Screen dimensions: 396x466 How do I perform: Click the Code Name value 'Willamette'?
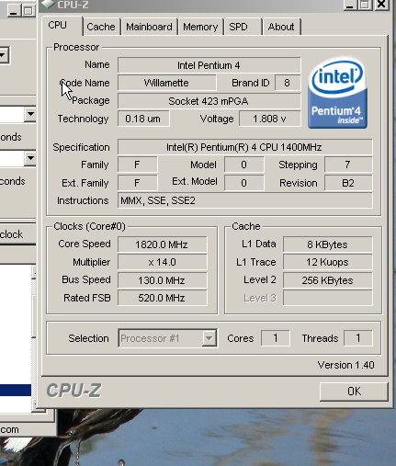point(166,83)
